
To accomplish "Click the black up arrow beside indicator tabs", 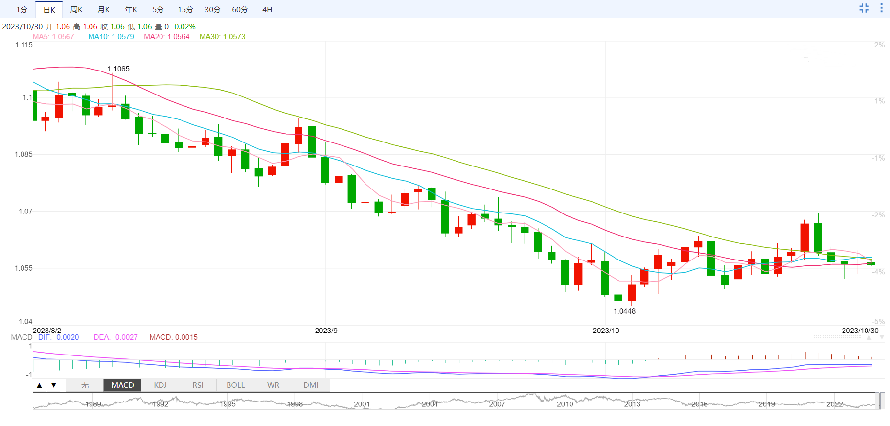I will pyautogui.click(x=40, y=385).
